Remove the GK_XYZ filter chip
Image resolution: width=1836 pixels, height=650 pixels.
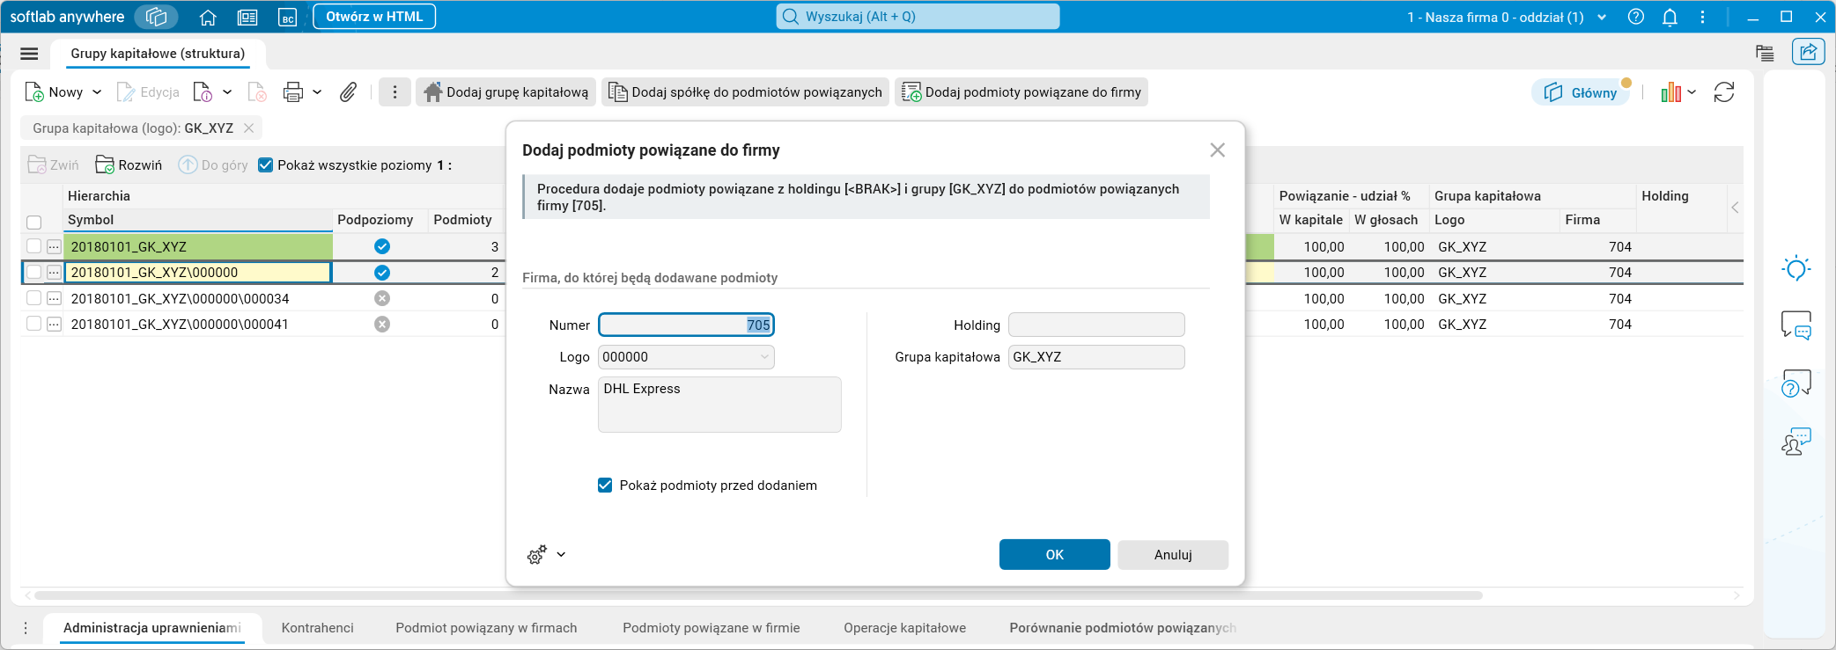[248, 128]
